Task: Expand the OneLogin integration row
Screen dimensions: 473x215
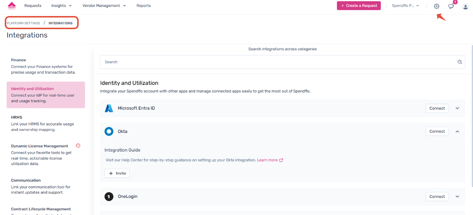Action: tap(457, 197)
